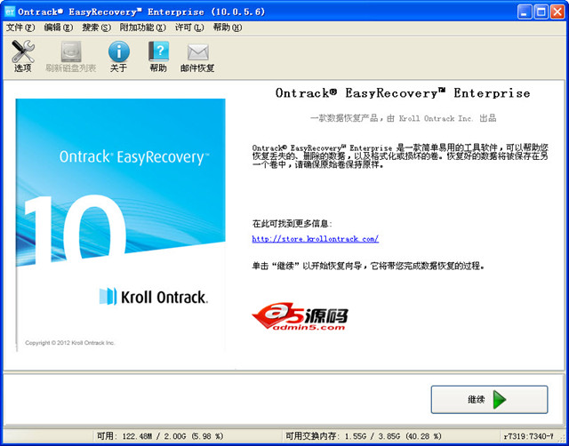Open the 附加功能(X) menu
This screenshot has width=569, height=446.
[143, 28]
